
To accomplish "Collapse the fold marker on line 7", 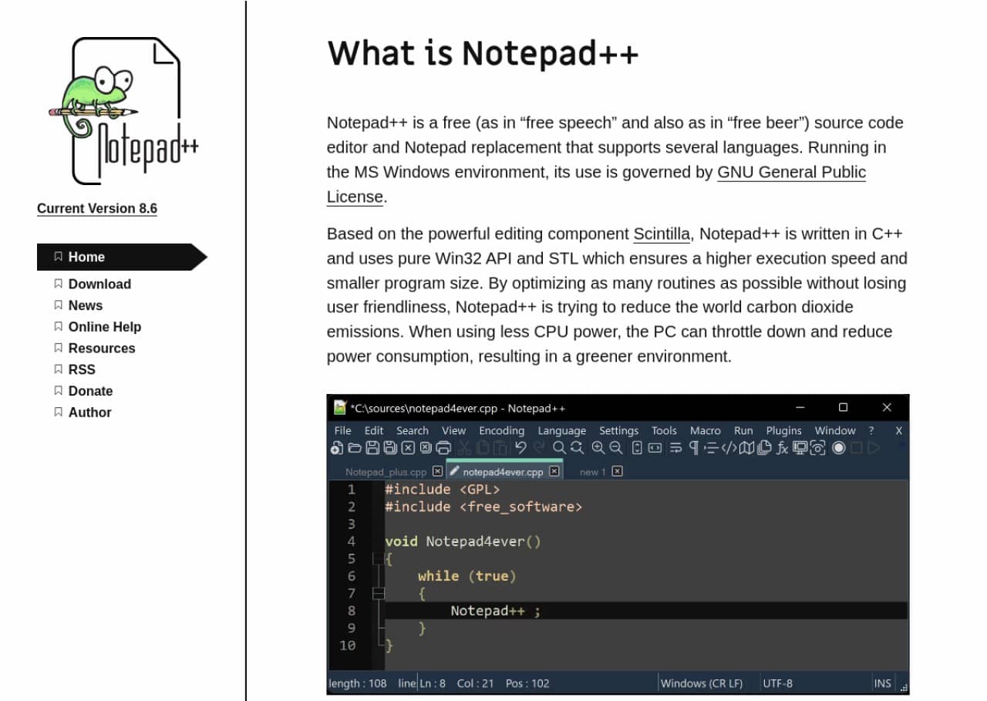I will (x=378, y=593).
